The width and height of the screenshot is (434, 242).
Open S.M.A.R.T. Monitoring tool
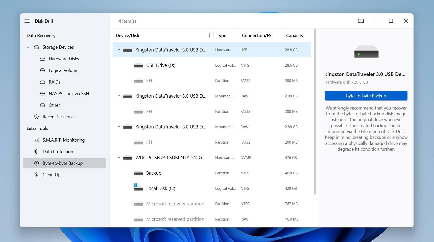coord(64,140)
